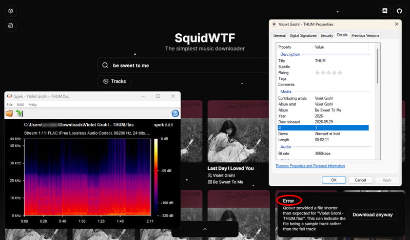The height and width of the screenshot is (240, 410).
Task: Click Violet Grohl artist link under track
Action: pyautogui.click(x=224, y=176)
